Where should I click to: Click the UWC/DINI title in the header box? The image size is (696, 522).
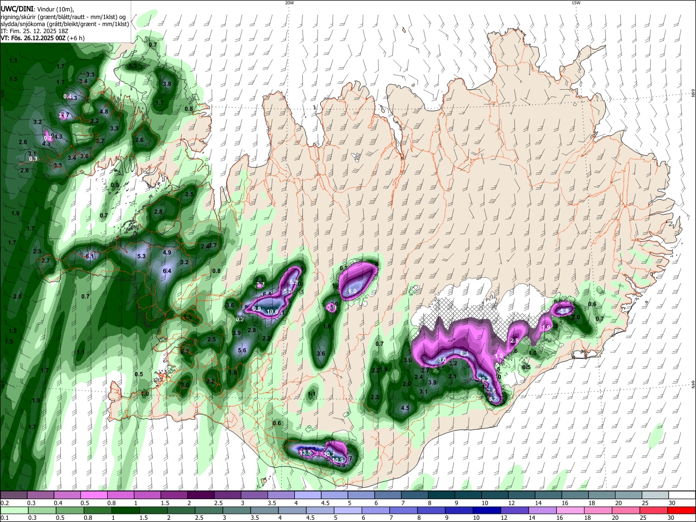17,8
